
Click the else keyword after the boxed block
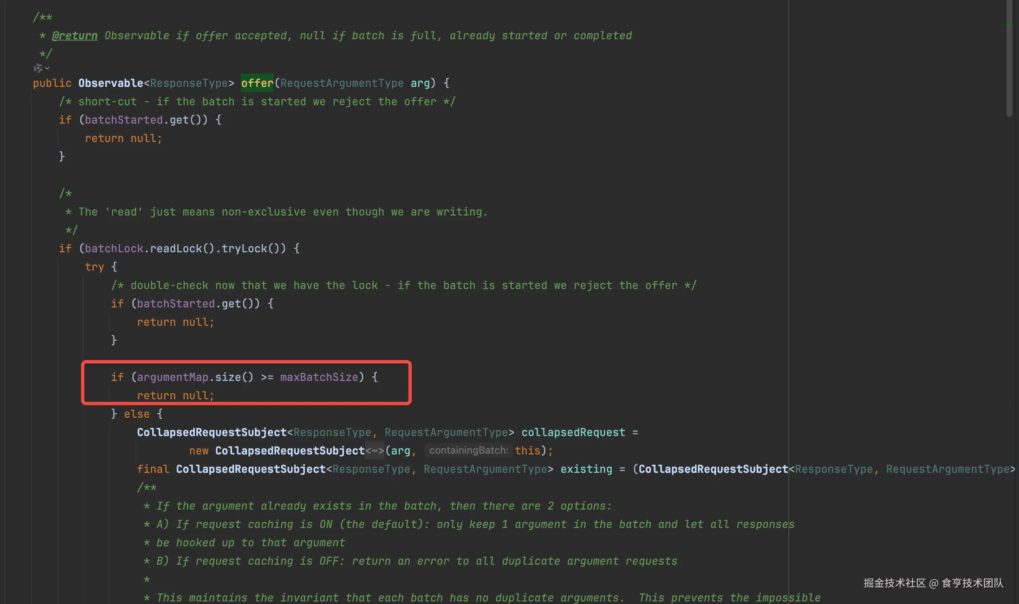click(137, 414)
